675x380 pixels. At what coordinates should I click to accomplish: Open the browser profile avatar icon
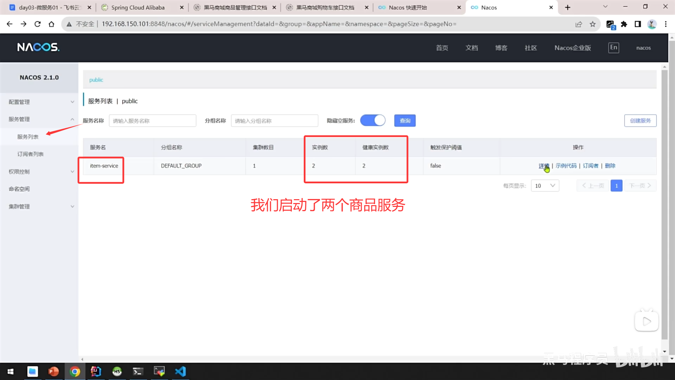click(652, 24)
